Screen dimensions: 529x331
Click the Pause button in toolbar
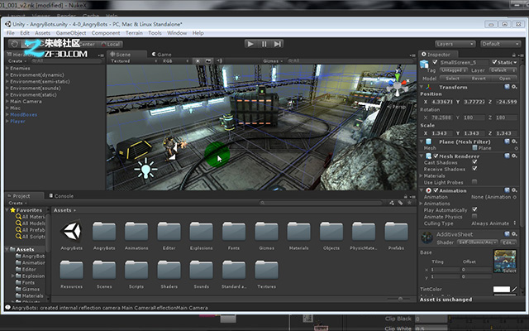264,44
